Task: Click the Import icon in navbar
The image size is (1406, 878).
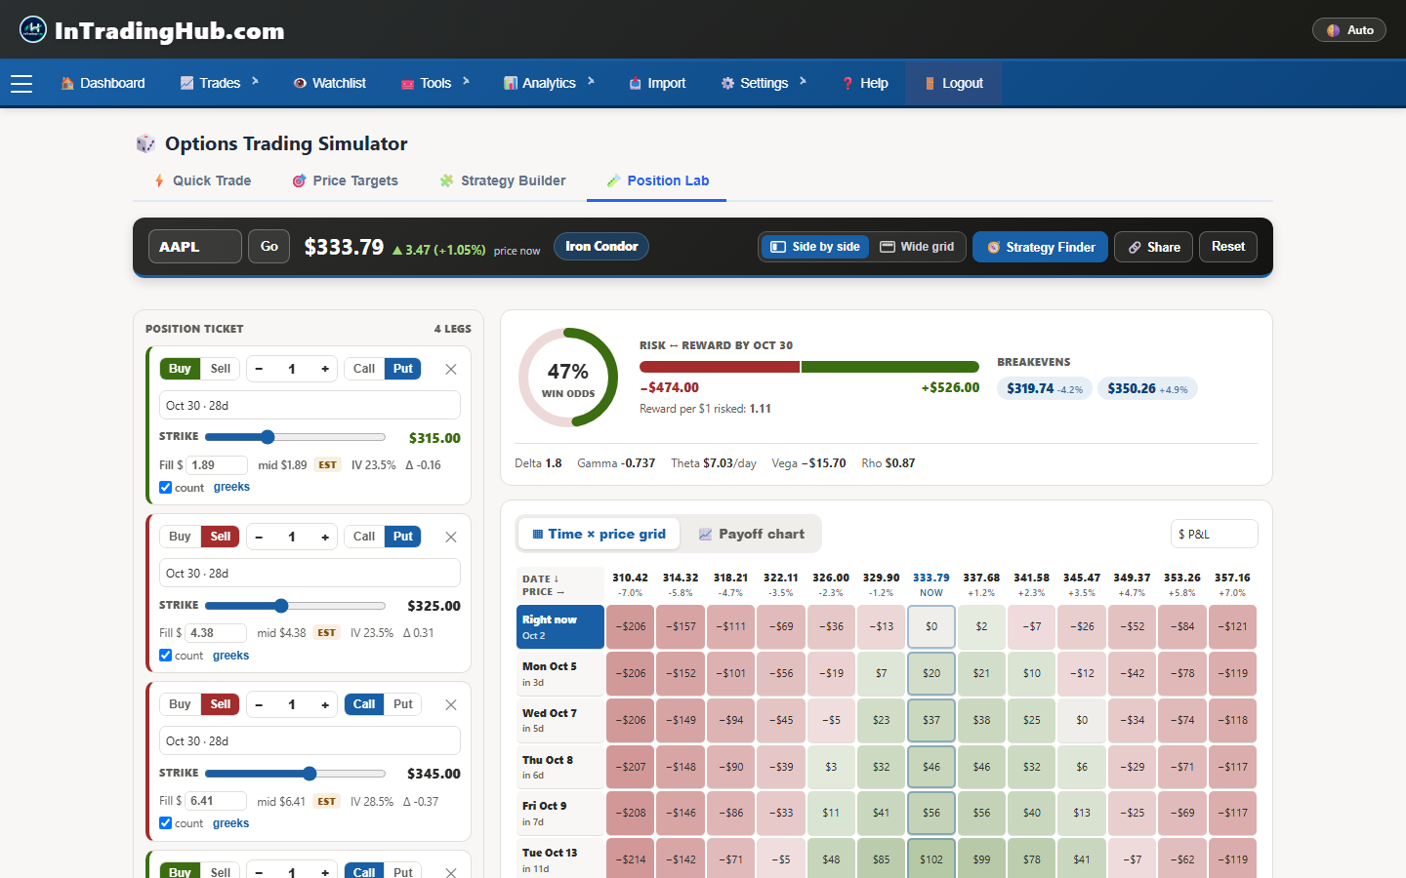Action: 635,83
